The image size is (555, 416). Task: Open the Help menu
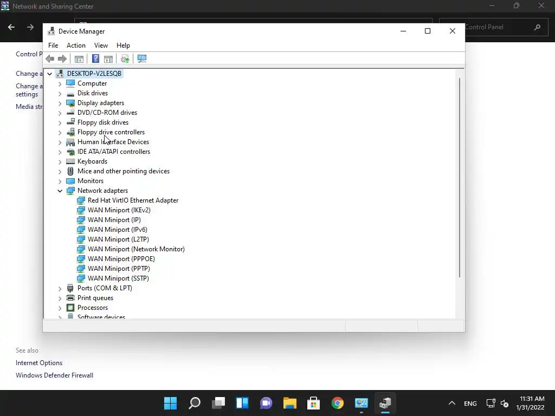[123, 45]
